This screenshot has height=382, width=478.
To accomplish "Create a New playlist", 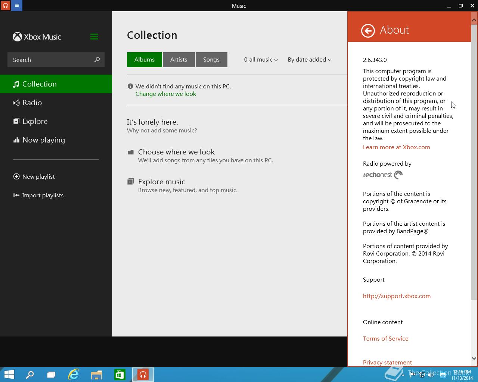I will 34,176.
